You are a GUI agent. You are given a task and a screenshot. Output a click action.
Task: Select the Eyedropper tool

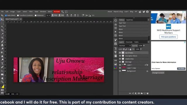point(2,34)
